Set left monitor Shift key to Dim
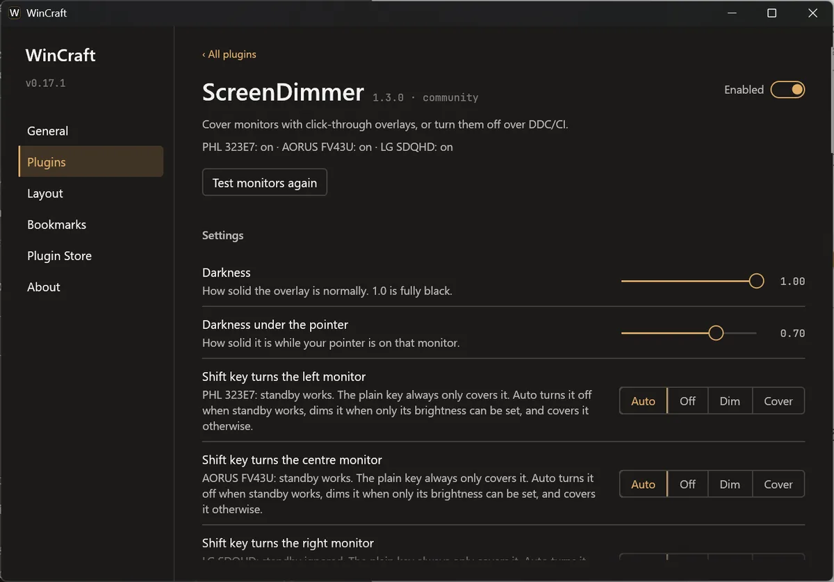This screenshot has width=834, height=582. tap(730, 401)
